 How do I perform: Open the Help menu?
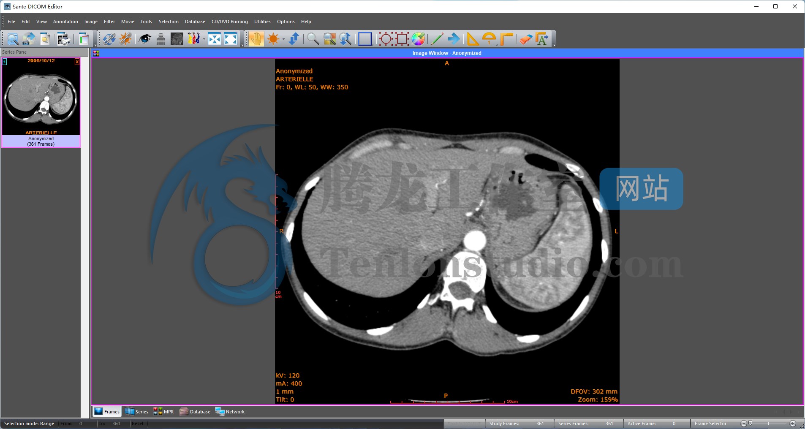coord(306,22)
